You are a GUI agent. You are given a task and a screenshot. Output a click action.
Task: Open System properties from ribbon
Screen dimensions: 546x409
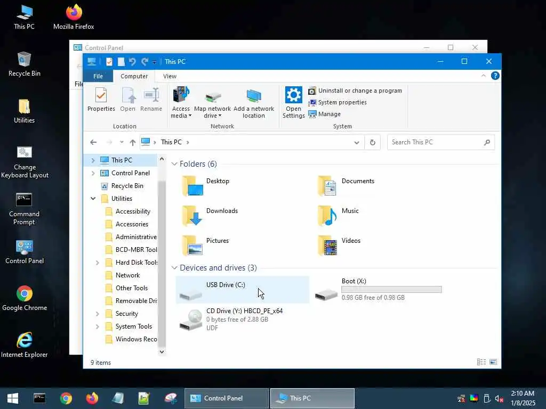coord(338,103)
